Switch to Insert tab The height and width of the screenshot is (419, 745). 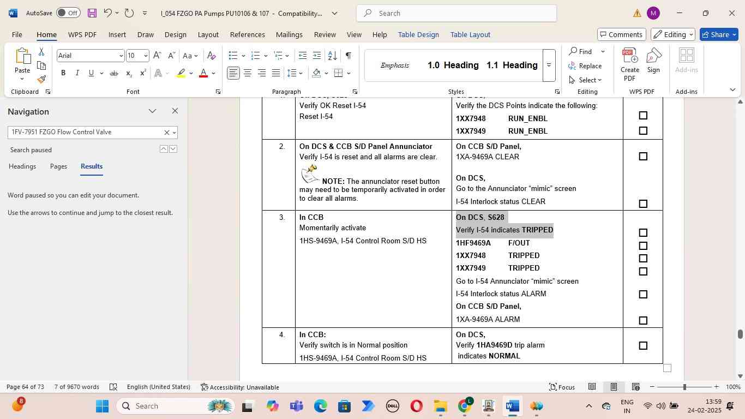(x=117, y=34)
